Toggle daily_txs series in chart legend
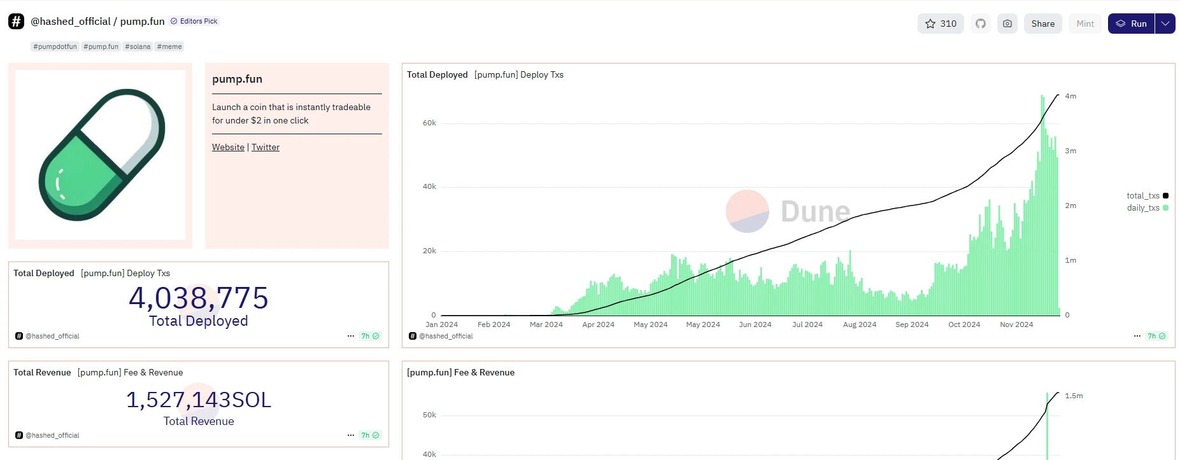This screenshot has height=460, width=1180. 1147,208
